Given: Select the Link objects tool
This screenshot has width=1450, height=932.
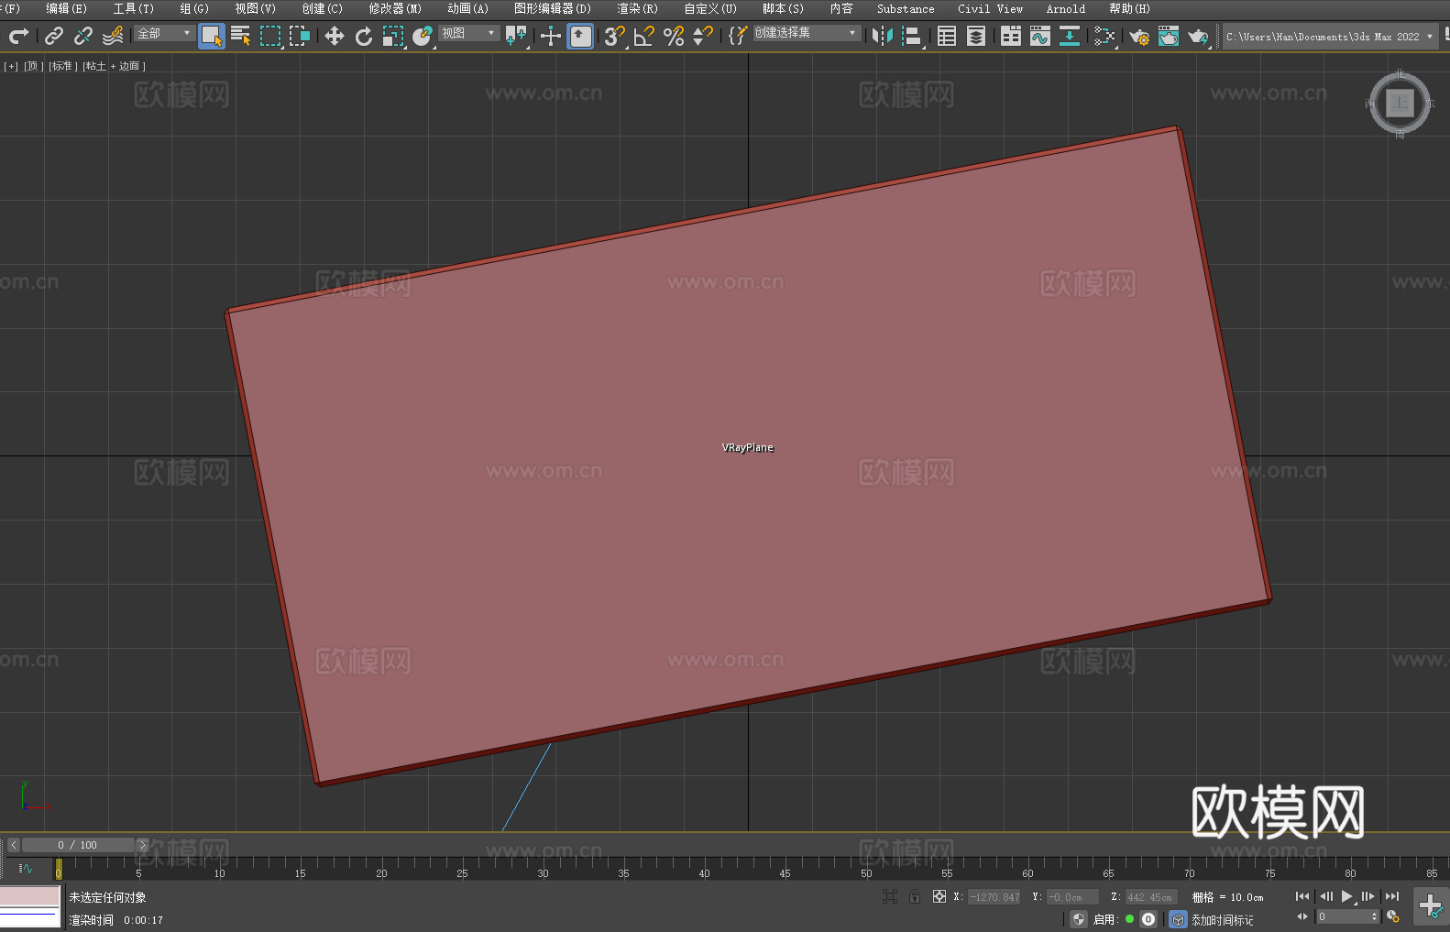Looking at the screenshot, I should pos(54,36).
